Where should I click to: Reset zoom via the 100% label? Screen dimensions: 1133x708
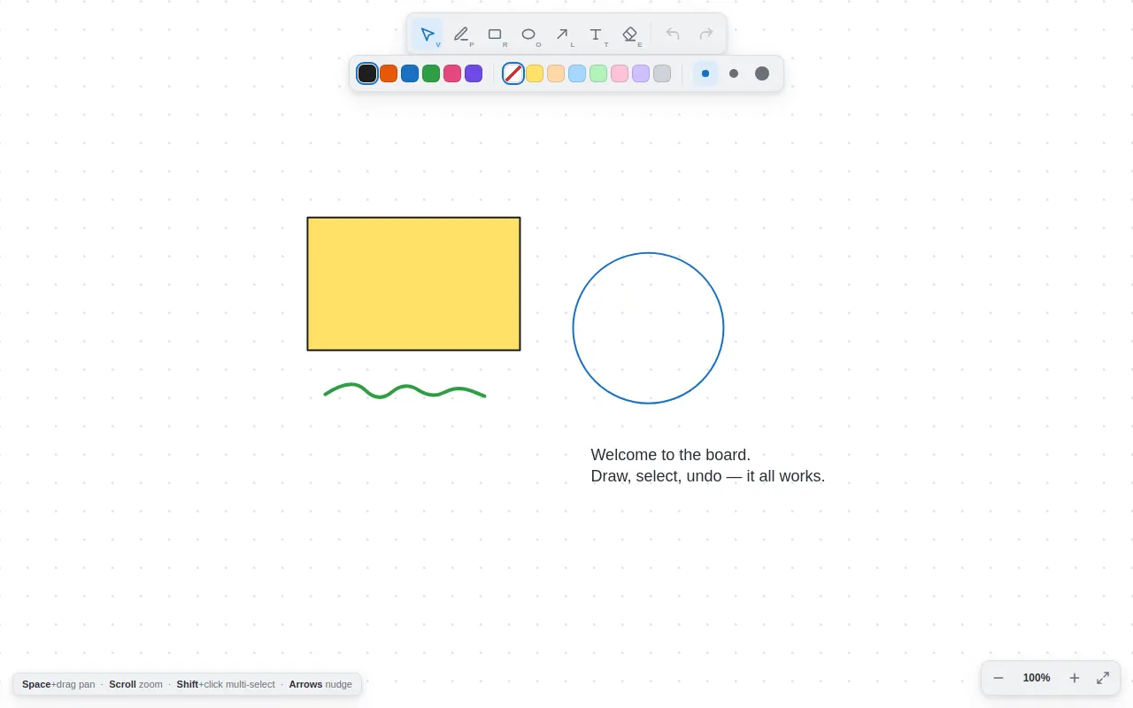point(1037,678)
